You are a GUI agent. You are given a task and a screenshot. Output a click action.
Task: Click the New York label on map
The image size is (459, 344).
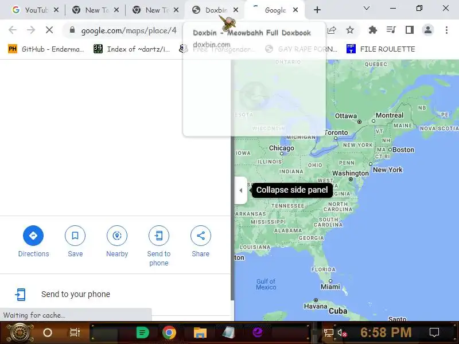388,170
